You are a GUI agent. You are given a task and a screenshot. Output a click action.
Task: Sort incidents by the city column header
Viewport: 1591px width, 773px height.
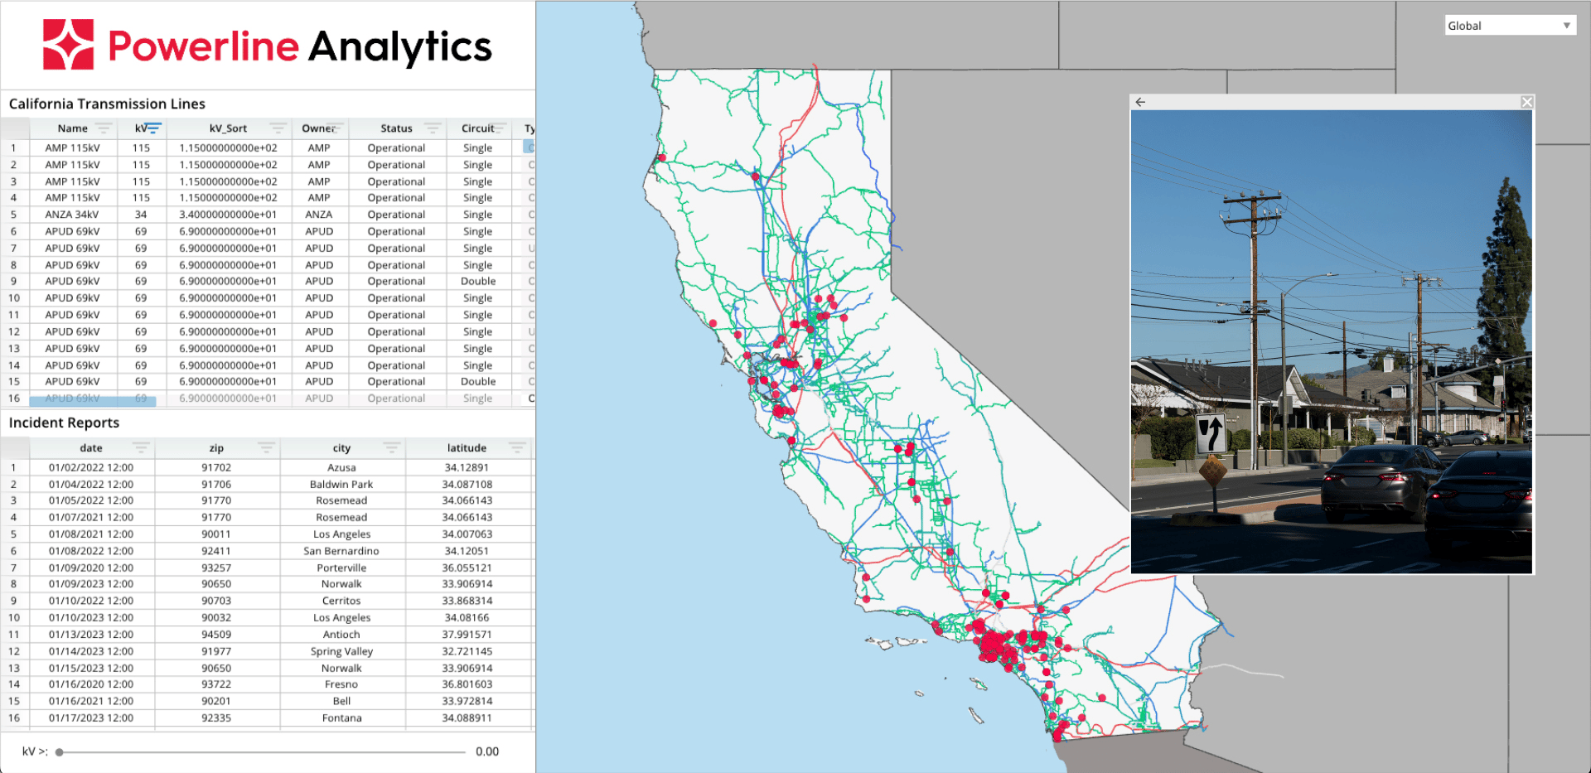pos(341,448)
